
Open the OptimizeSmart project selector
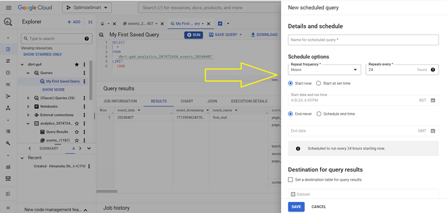(x=87, y=8)
